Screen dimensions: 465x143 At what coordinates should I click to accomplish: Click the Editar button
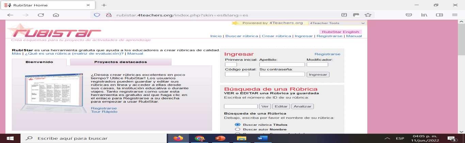(281, 106)
